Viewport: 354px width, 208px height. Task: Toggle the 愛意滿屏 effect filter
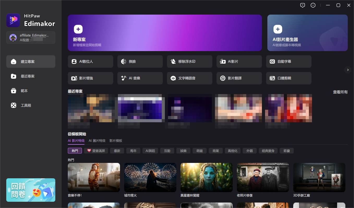click(x=96, y=151)
